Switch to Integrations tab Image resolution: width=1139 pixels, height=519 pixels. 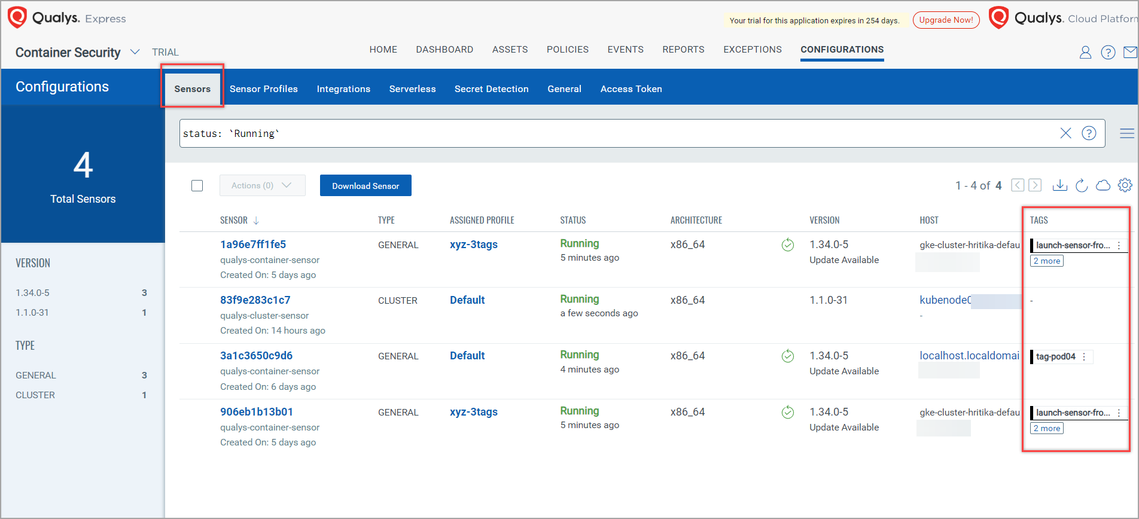click(343, 89)
